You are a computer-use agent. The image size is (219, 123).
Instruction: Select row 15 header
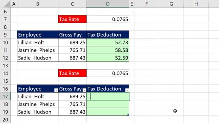5,81
